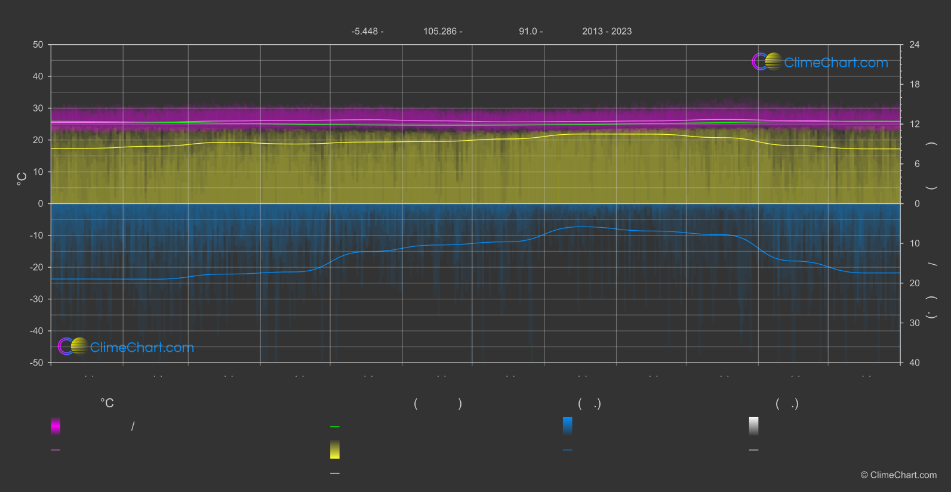The image size is (951, 492).
Task: Click the -50 tick on temperature axis
Action: coord(36,363)
